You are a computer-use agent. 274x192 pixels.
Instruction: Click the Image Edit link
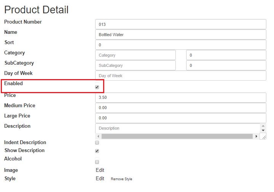(x=100, y=170)
